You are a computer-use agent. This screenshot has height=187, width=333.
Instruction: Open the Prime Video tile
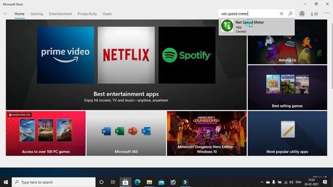pyautogui.click(x=66, y=55)
